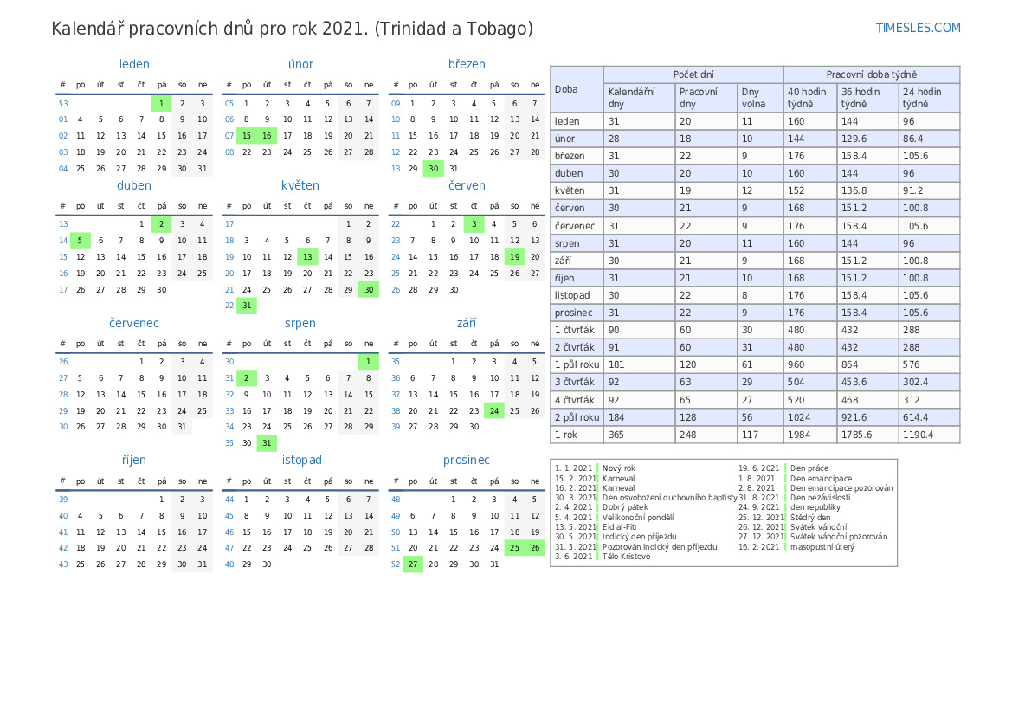Click the '2 půl roku' row label
This screenshot has width=1012, height=716.
pyautogui.click(x=577, y=417)
